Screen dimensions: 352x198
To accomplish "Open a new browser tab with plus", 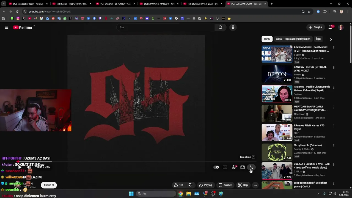I will click(x=272, y=4).
